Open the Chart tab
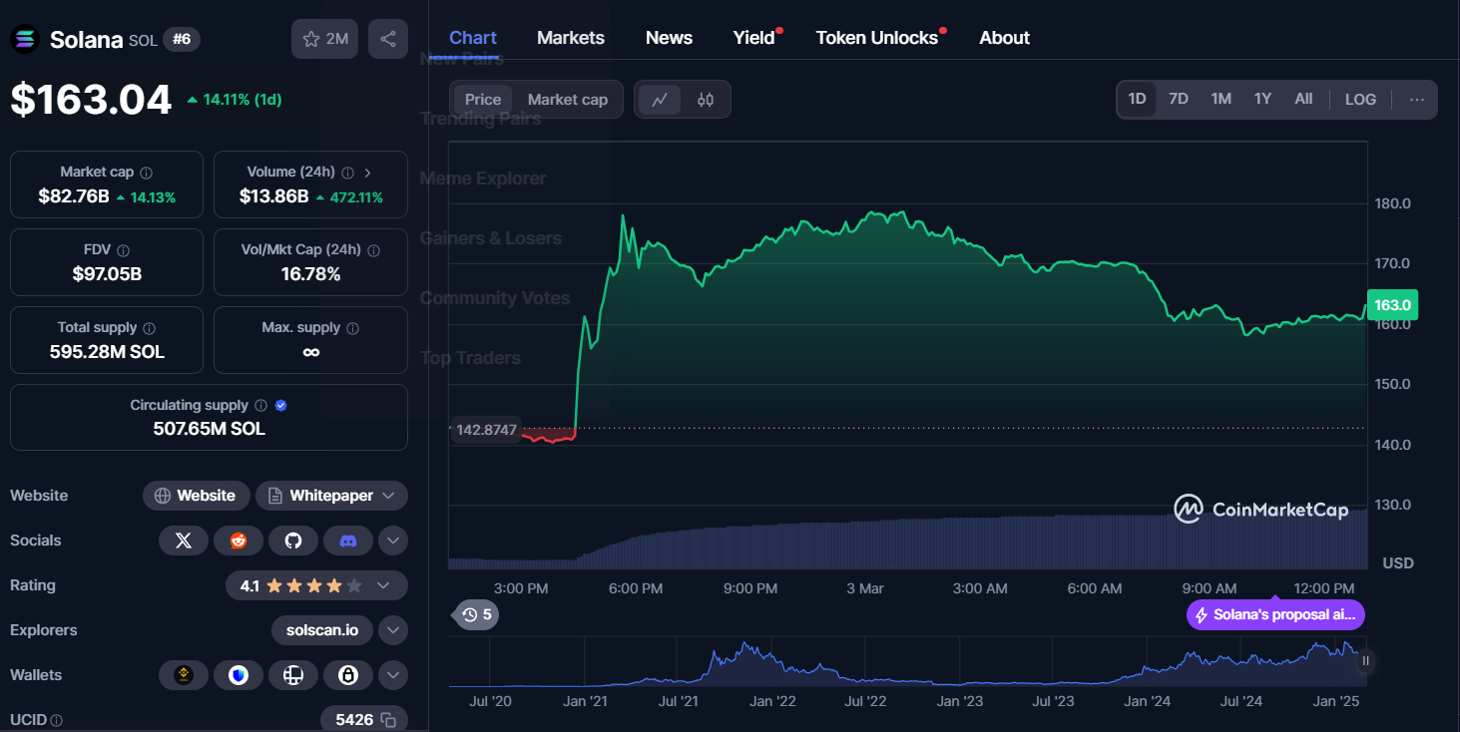The height and width of the screenshot is (732, 1460). (473, 38)
